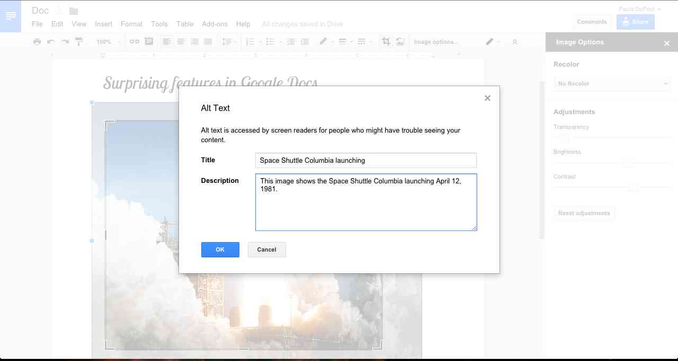Screen dimensions: 678x361
Task: Click inside the Title text field
Action: (365, 160)
